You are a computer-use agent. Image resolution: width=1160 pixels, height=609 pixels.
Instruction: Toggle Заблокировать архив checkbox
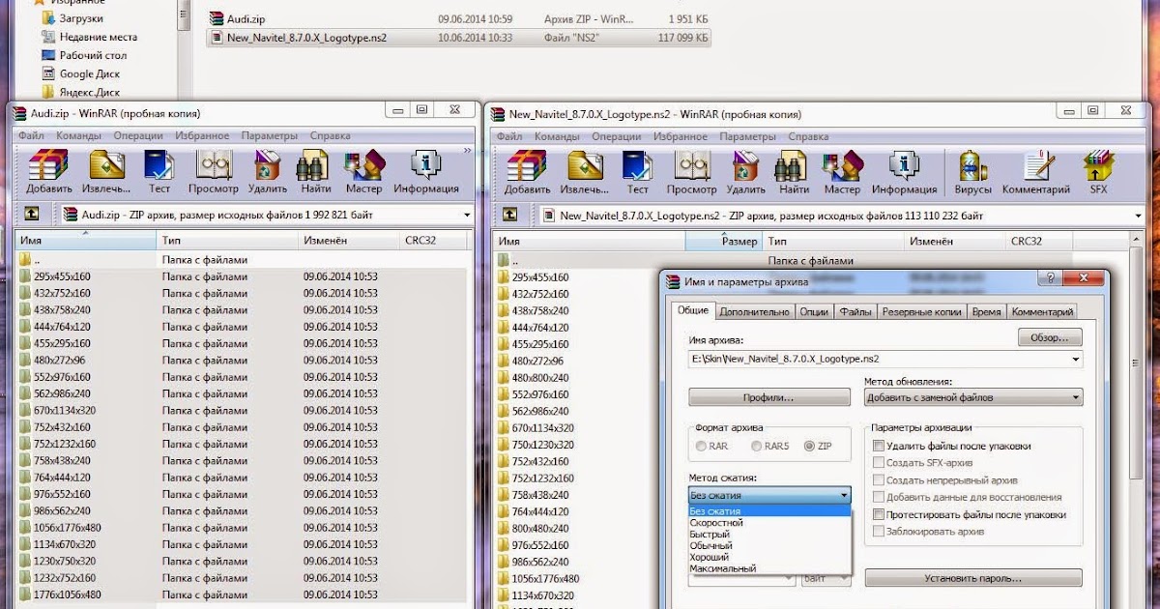click(x=878, y=532)
